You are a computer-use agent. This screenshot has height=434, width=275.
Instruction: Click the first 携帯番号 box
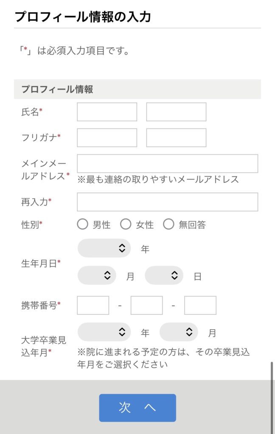(x=93, y=305)
